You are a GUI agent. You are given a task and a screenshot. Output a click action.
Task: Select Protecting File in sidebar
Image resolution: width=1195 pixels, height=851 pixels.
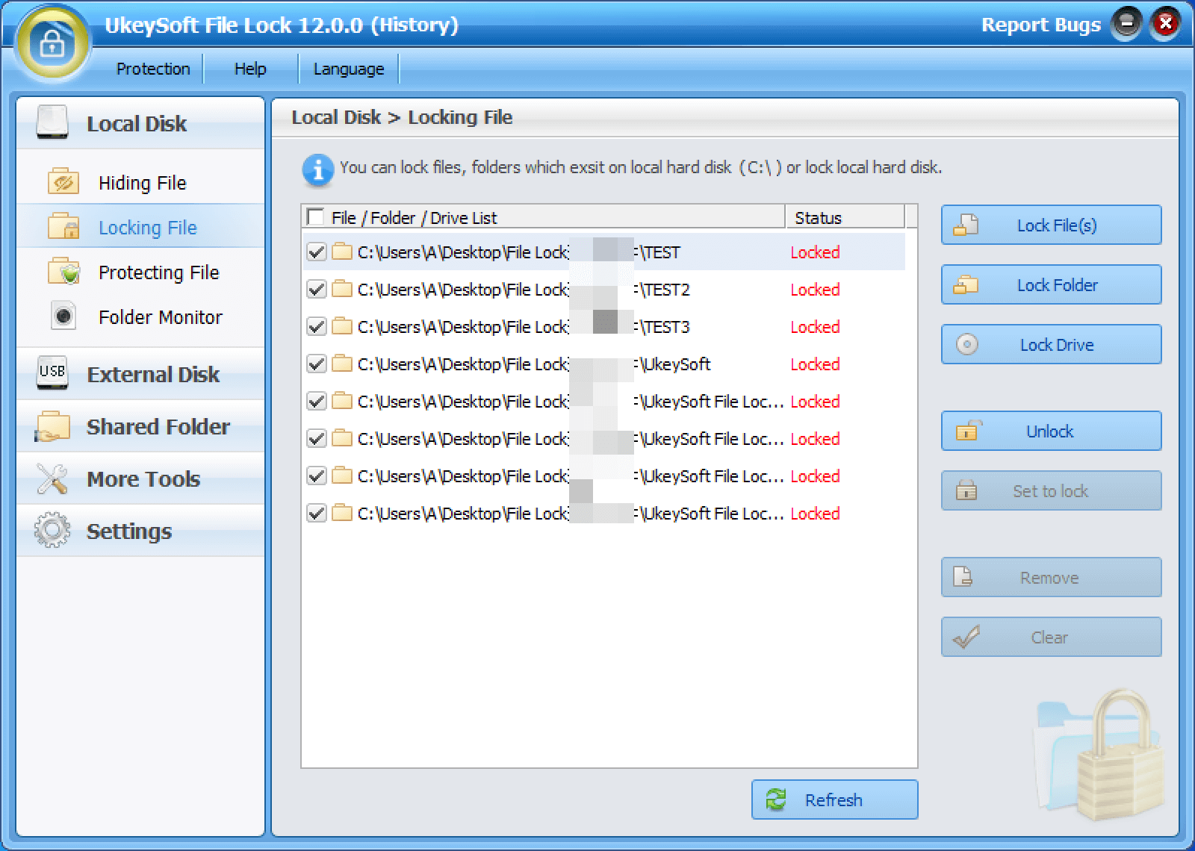(140, 272)
